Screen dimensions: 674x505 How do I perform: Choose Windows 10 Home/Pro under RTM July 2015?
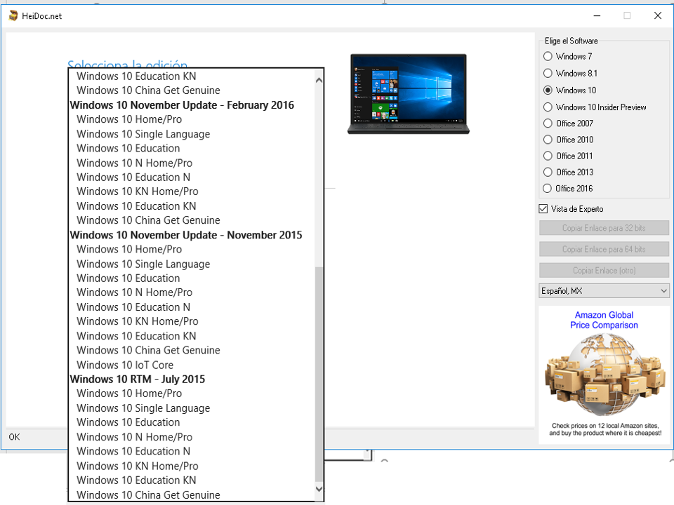(129, 393)
